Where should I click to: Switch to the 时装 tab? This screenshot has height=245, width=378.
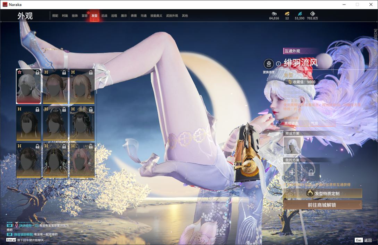[65, 16]
